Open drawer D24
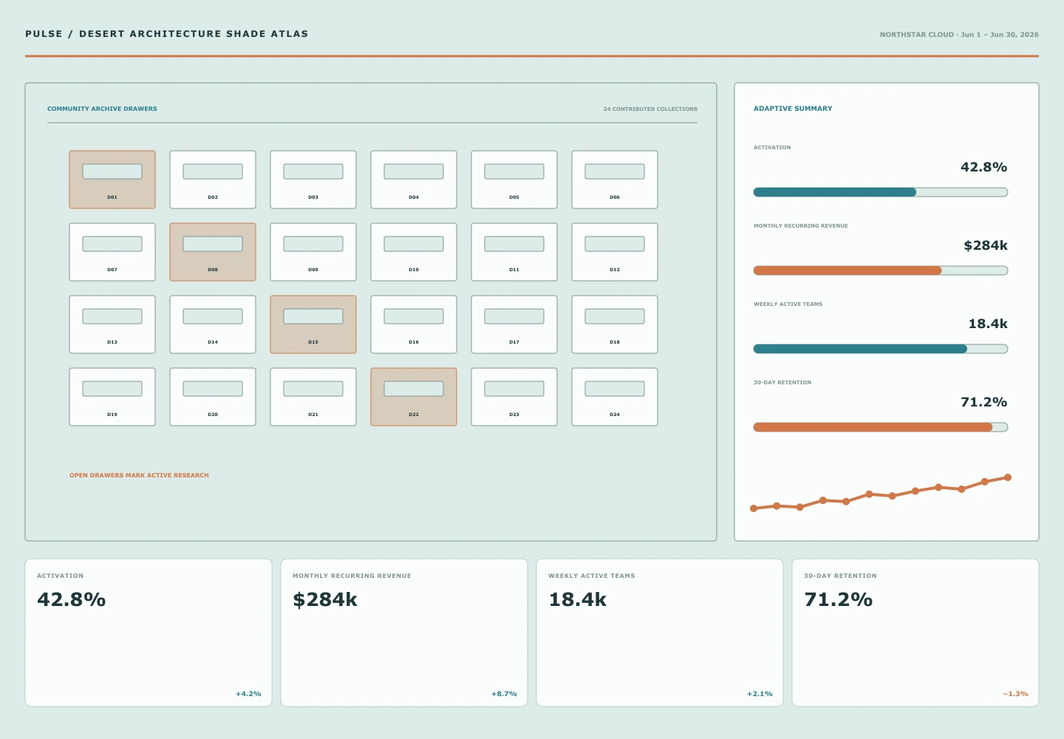Screen dimensions: 1064x739 [x=615, y=397]
